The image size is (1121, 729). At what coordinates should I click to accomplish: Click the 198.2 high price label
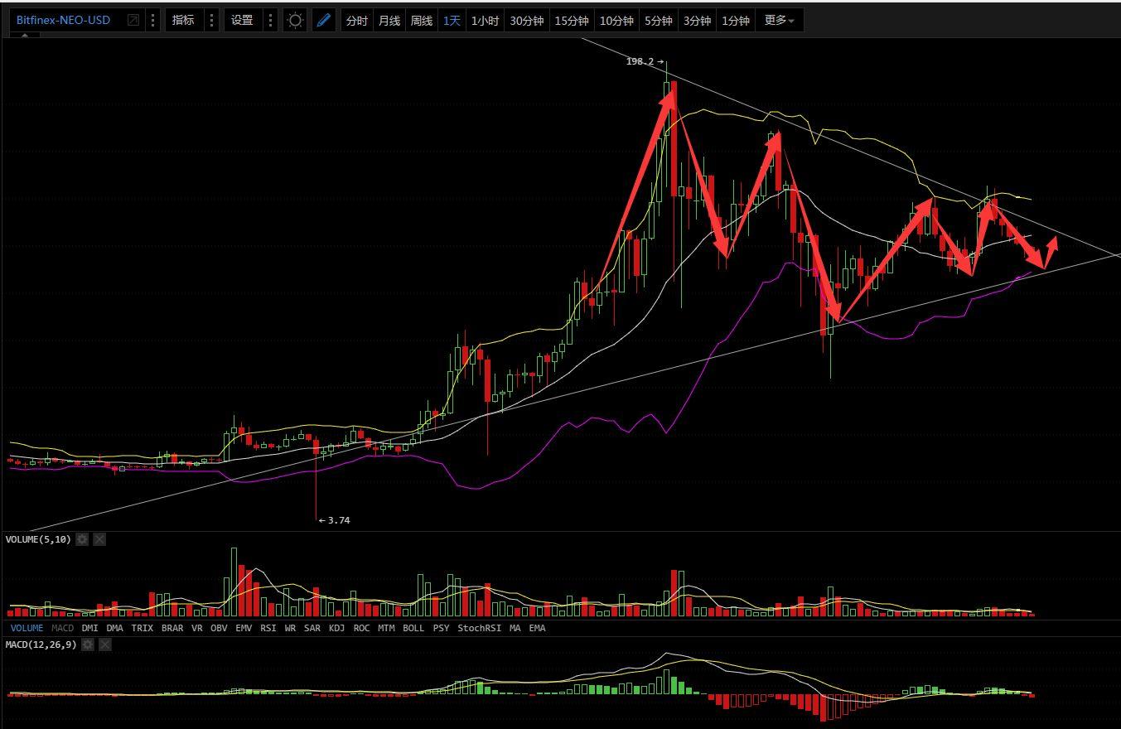pos(640,61)
